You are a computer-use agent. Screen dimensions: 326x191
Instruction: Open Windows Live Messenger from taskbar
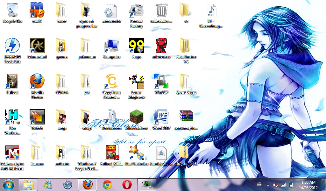tap(48, 185)
